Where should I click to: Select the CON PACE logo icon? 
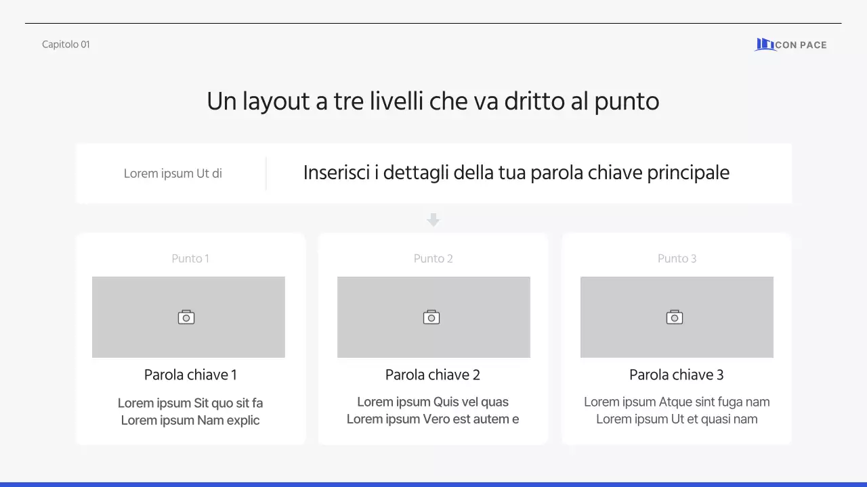coord(764,44)
